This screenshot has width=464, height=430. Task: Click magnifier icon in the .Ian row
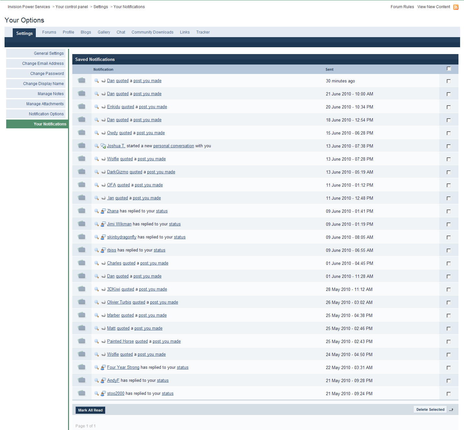tap(96, 198)
